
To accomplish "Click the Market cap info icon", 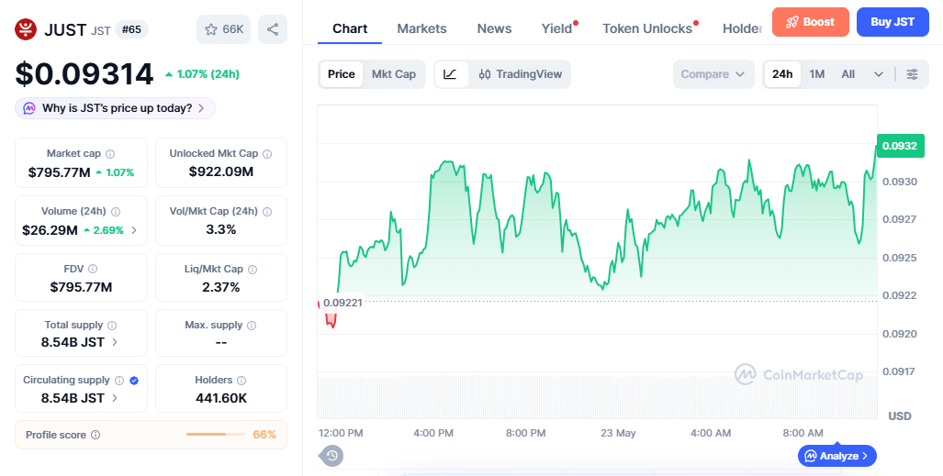I will click(x=111, y=154).
